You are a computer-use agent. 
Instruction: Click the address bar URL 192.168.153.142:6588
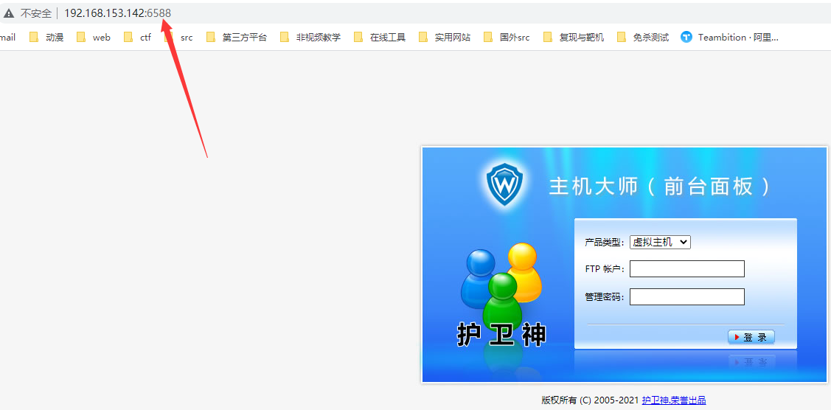[x=118, y=13]
